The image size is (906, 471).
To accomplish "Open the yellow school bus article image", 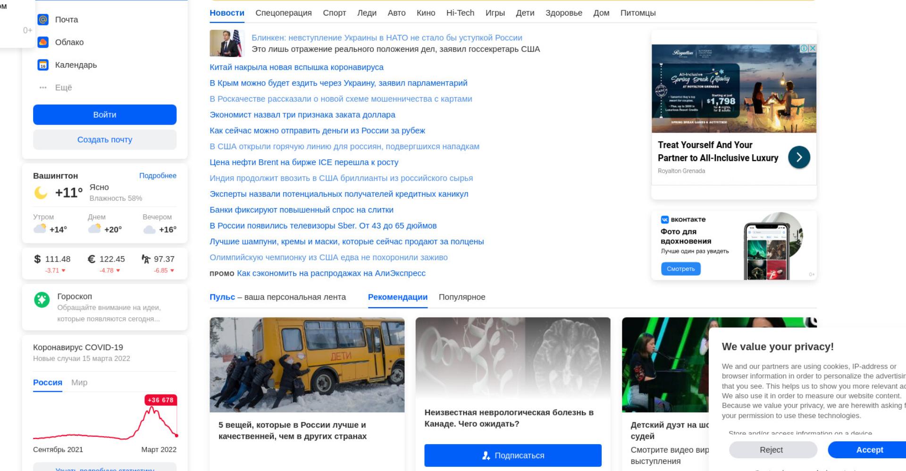I will (x=307, y=365).
